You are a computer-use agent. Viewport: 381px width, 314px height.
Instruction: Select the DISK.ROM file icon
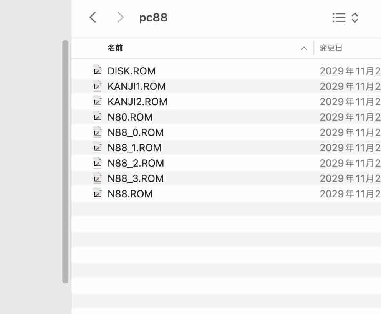pos(98,71)
